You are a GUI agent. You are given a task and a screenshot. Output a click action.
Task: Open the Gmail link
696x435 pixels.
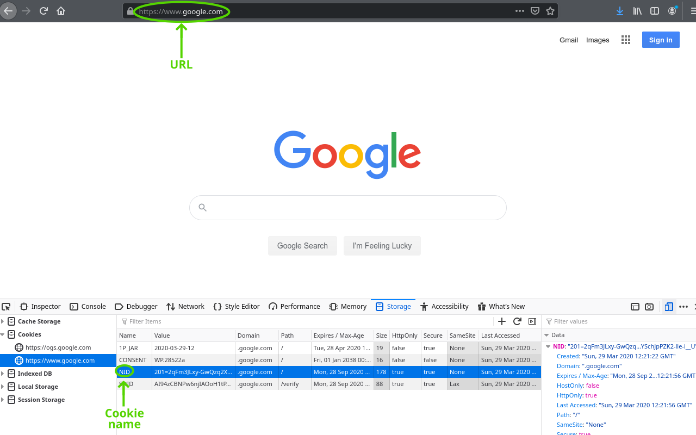(569, 40)
